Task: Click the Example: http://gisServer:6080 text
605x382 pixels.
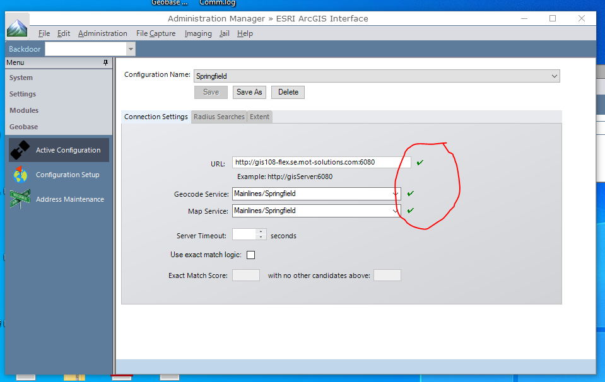Action: click(x=285, y=177)
